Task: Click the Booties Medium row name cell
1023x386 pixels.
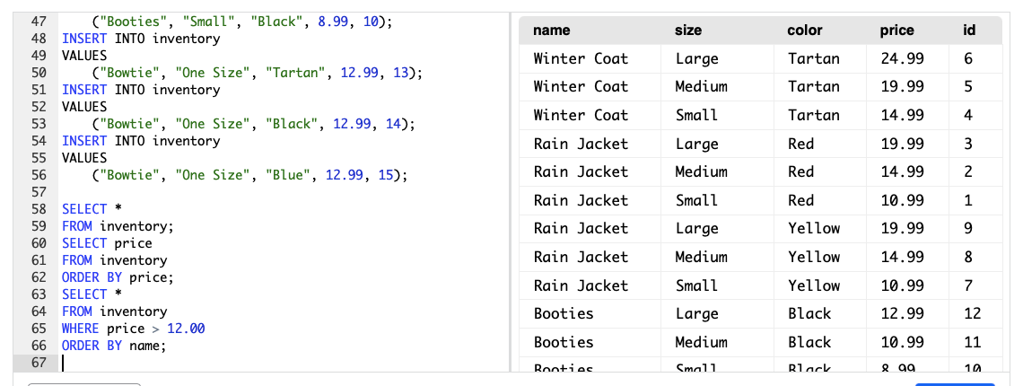Action: click(564, 342)
